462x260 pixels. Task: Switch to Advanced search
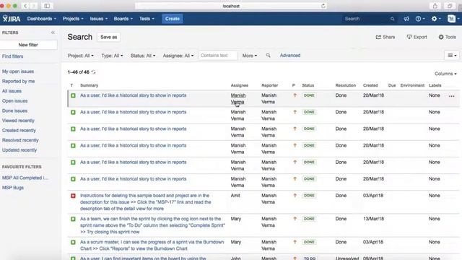(290, 56)
